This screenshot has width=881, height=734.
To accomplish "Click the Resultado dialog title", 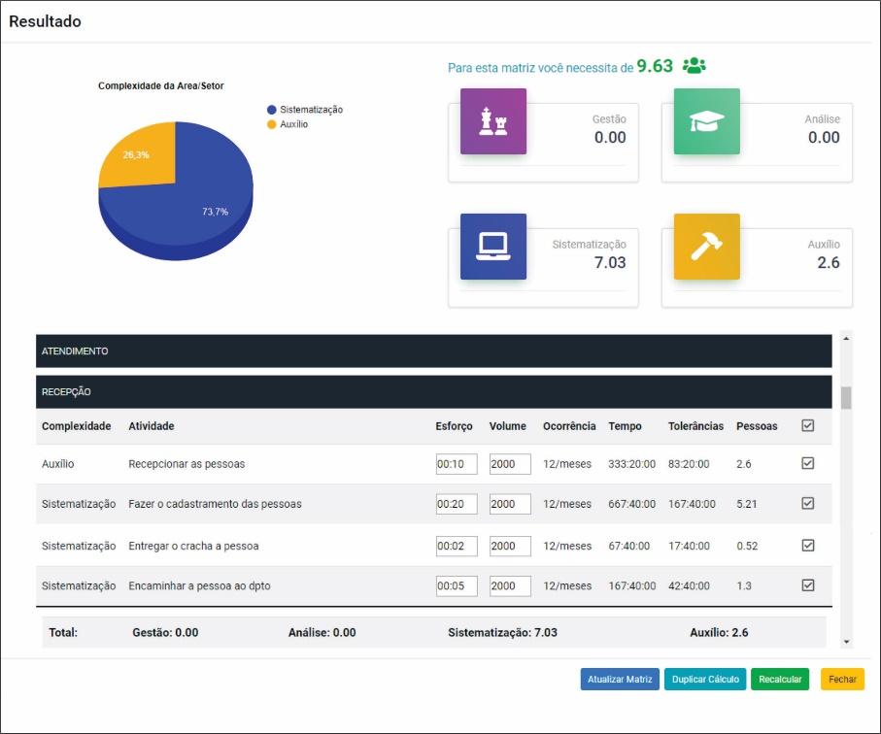I will click(45, 21).
